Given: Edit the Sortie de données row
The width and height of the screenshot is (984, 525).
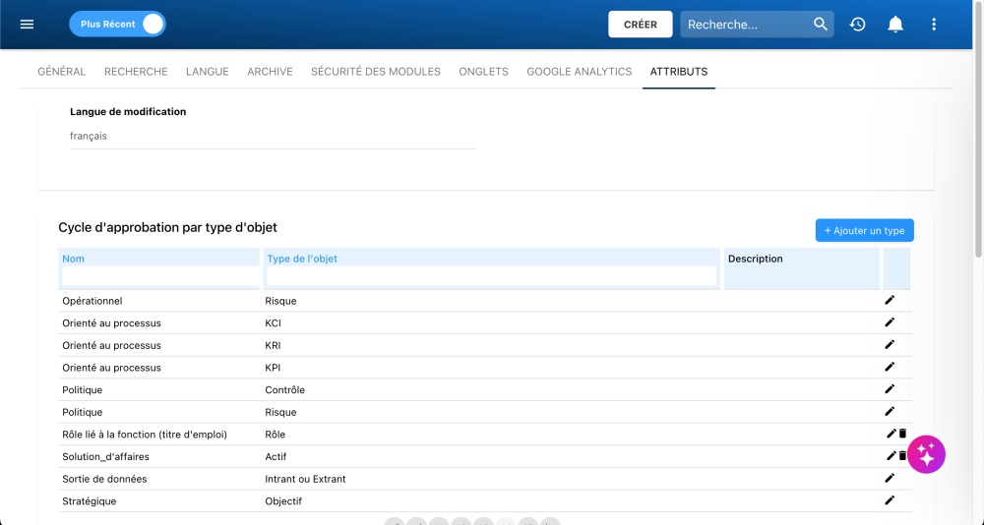Looking at the screenshot, I should point(890,478).
